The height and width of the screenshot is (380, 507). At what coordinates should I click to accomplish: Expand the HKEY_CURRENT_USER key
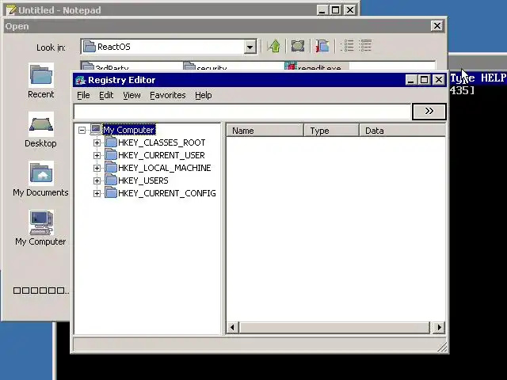pyautogui.click(x=97, y=155)
